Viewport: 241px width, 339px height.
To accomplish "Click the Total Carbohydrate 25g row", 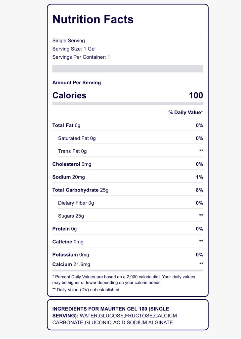I will coord(128,190).
